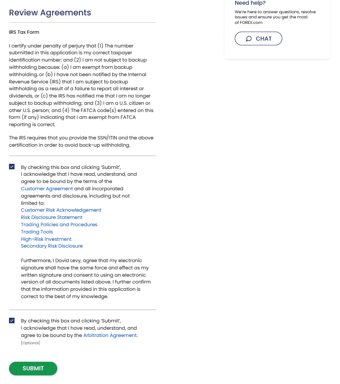This screenshot has width=340, height=384.
Task: View the Risk Disclosure Statement
Action: 51,217
